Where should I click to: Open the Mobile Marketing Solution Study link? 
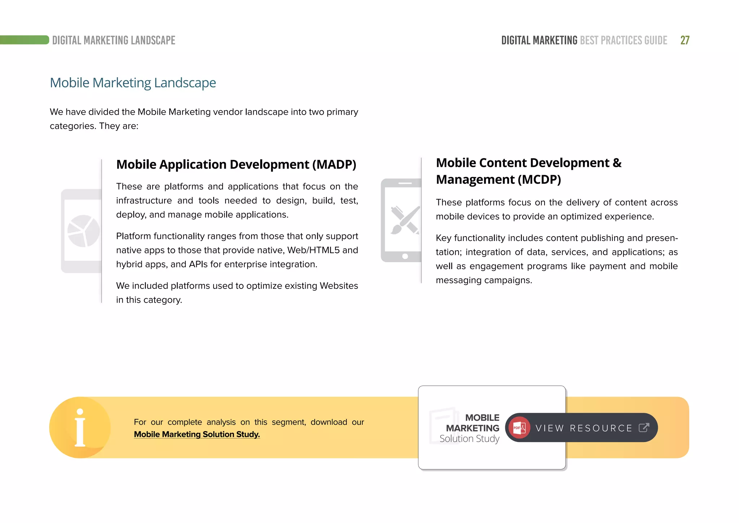point(197,434)
